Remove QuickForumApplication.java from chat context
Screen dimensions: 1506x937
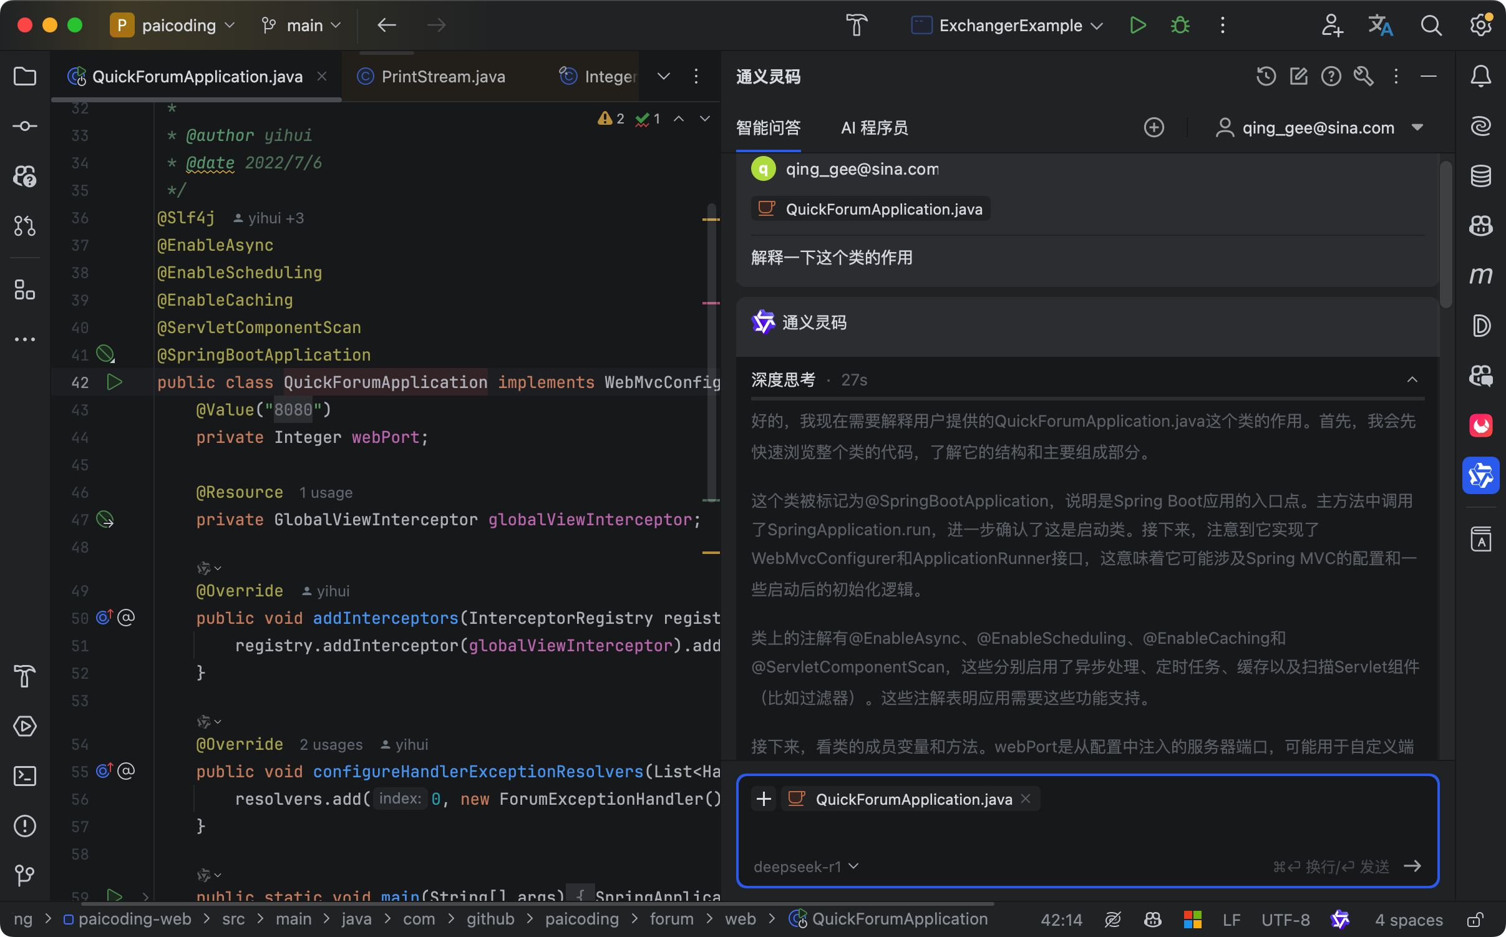(x=1026, y=799)
